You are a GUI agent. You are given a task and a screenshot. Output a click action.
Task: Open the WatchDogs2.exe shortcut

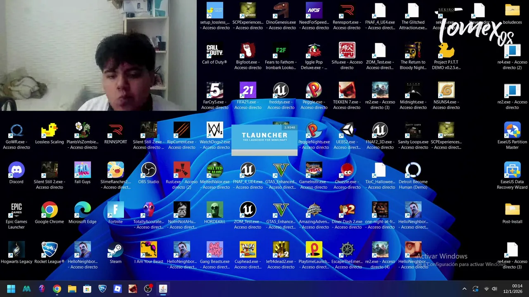(x=215, y=136)
